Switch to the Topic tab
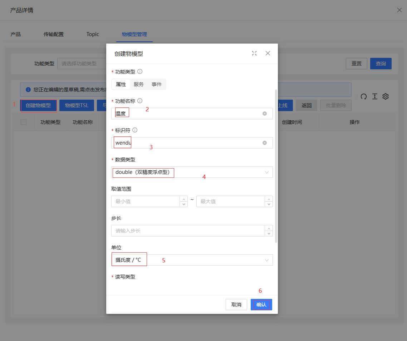 pyautogui.click(x=93, y=34)
